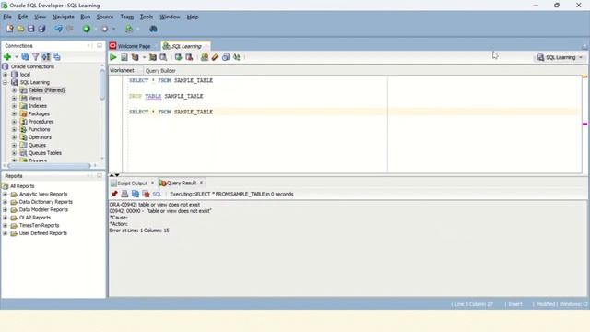Minimize the Reports panel
The image size is (590, 332).
100,176
